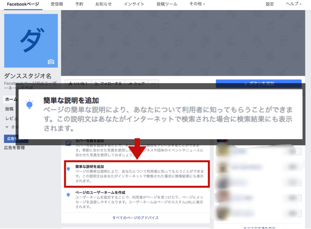This screenshot has height=229, width=311.
Task: Click the シェア button
Action: point(137,84)
